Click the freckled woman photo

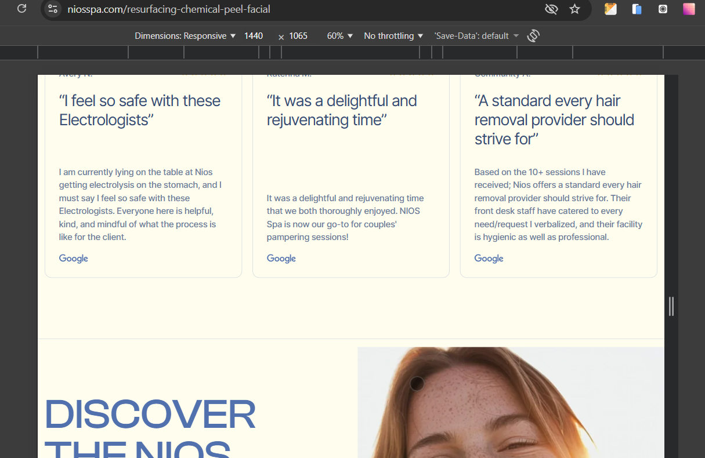pyautogui.click(x=511, y=402)
